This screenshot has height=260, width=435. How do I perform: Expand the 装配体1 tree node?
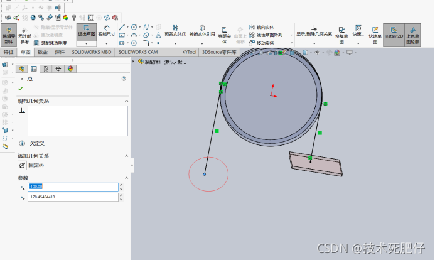tap(133, 62)
